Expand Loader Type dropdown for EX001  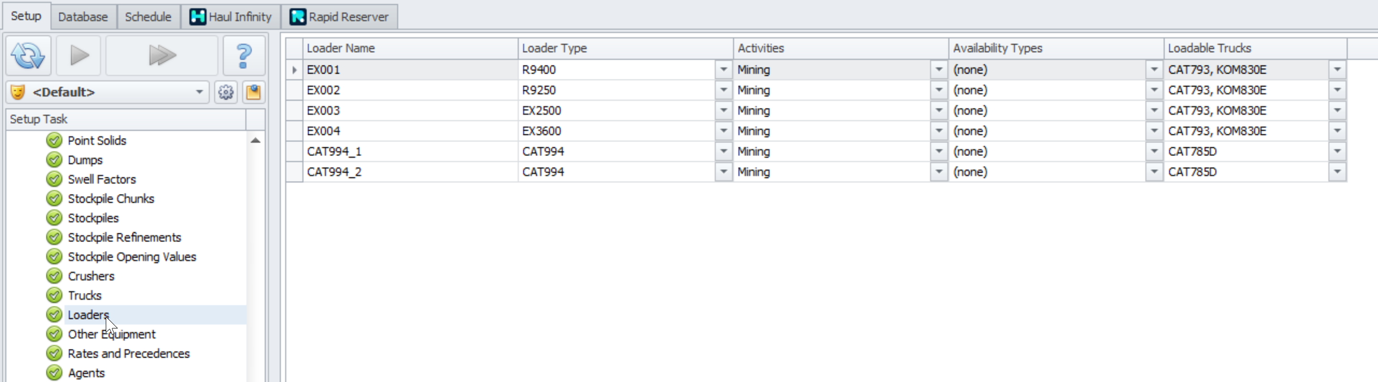tap(723, 70)
